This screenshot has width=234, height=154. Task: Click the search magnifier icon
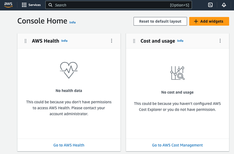pos(50,5)
